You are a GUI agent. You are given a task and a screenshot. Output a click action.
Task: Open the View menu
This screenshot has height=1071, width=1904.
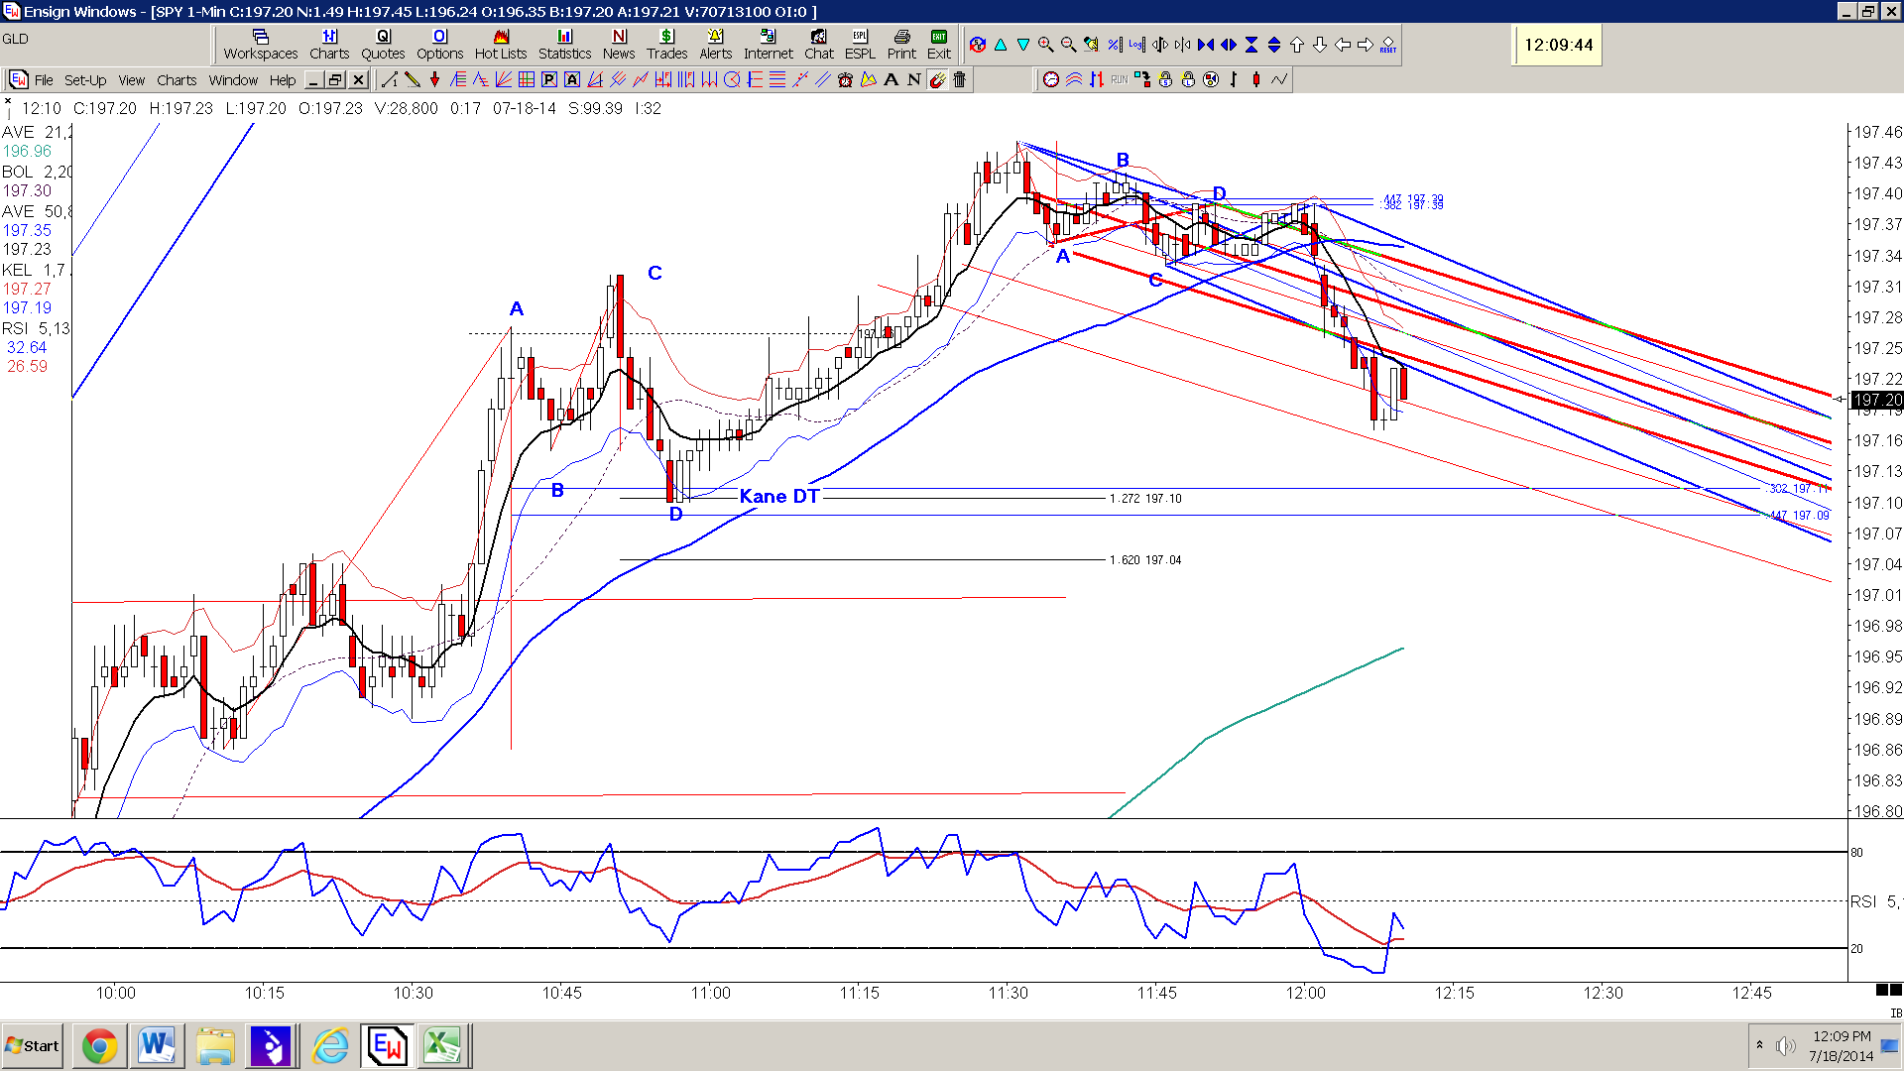point(132,80)
